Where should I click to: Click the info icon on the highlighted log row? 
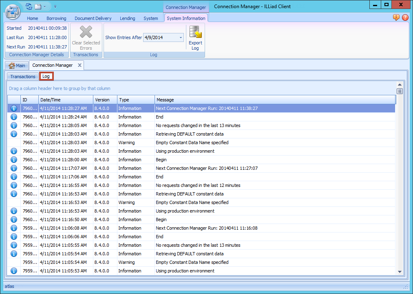tap(13, 108)
